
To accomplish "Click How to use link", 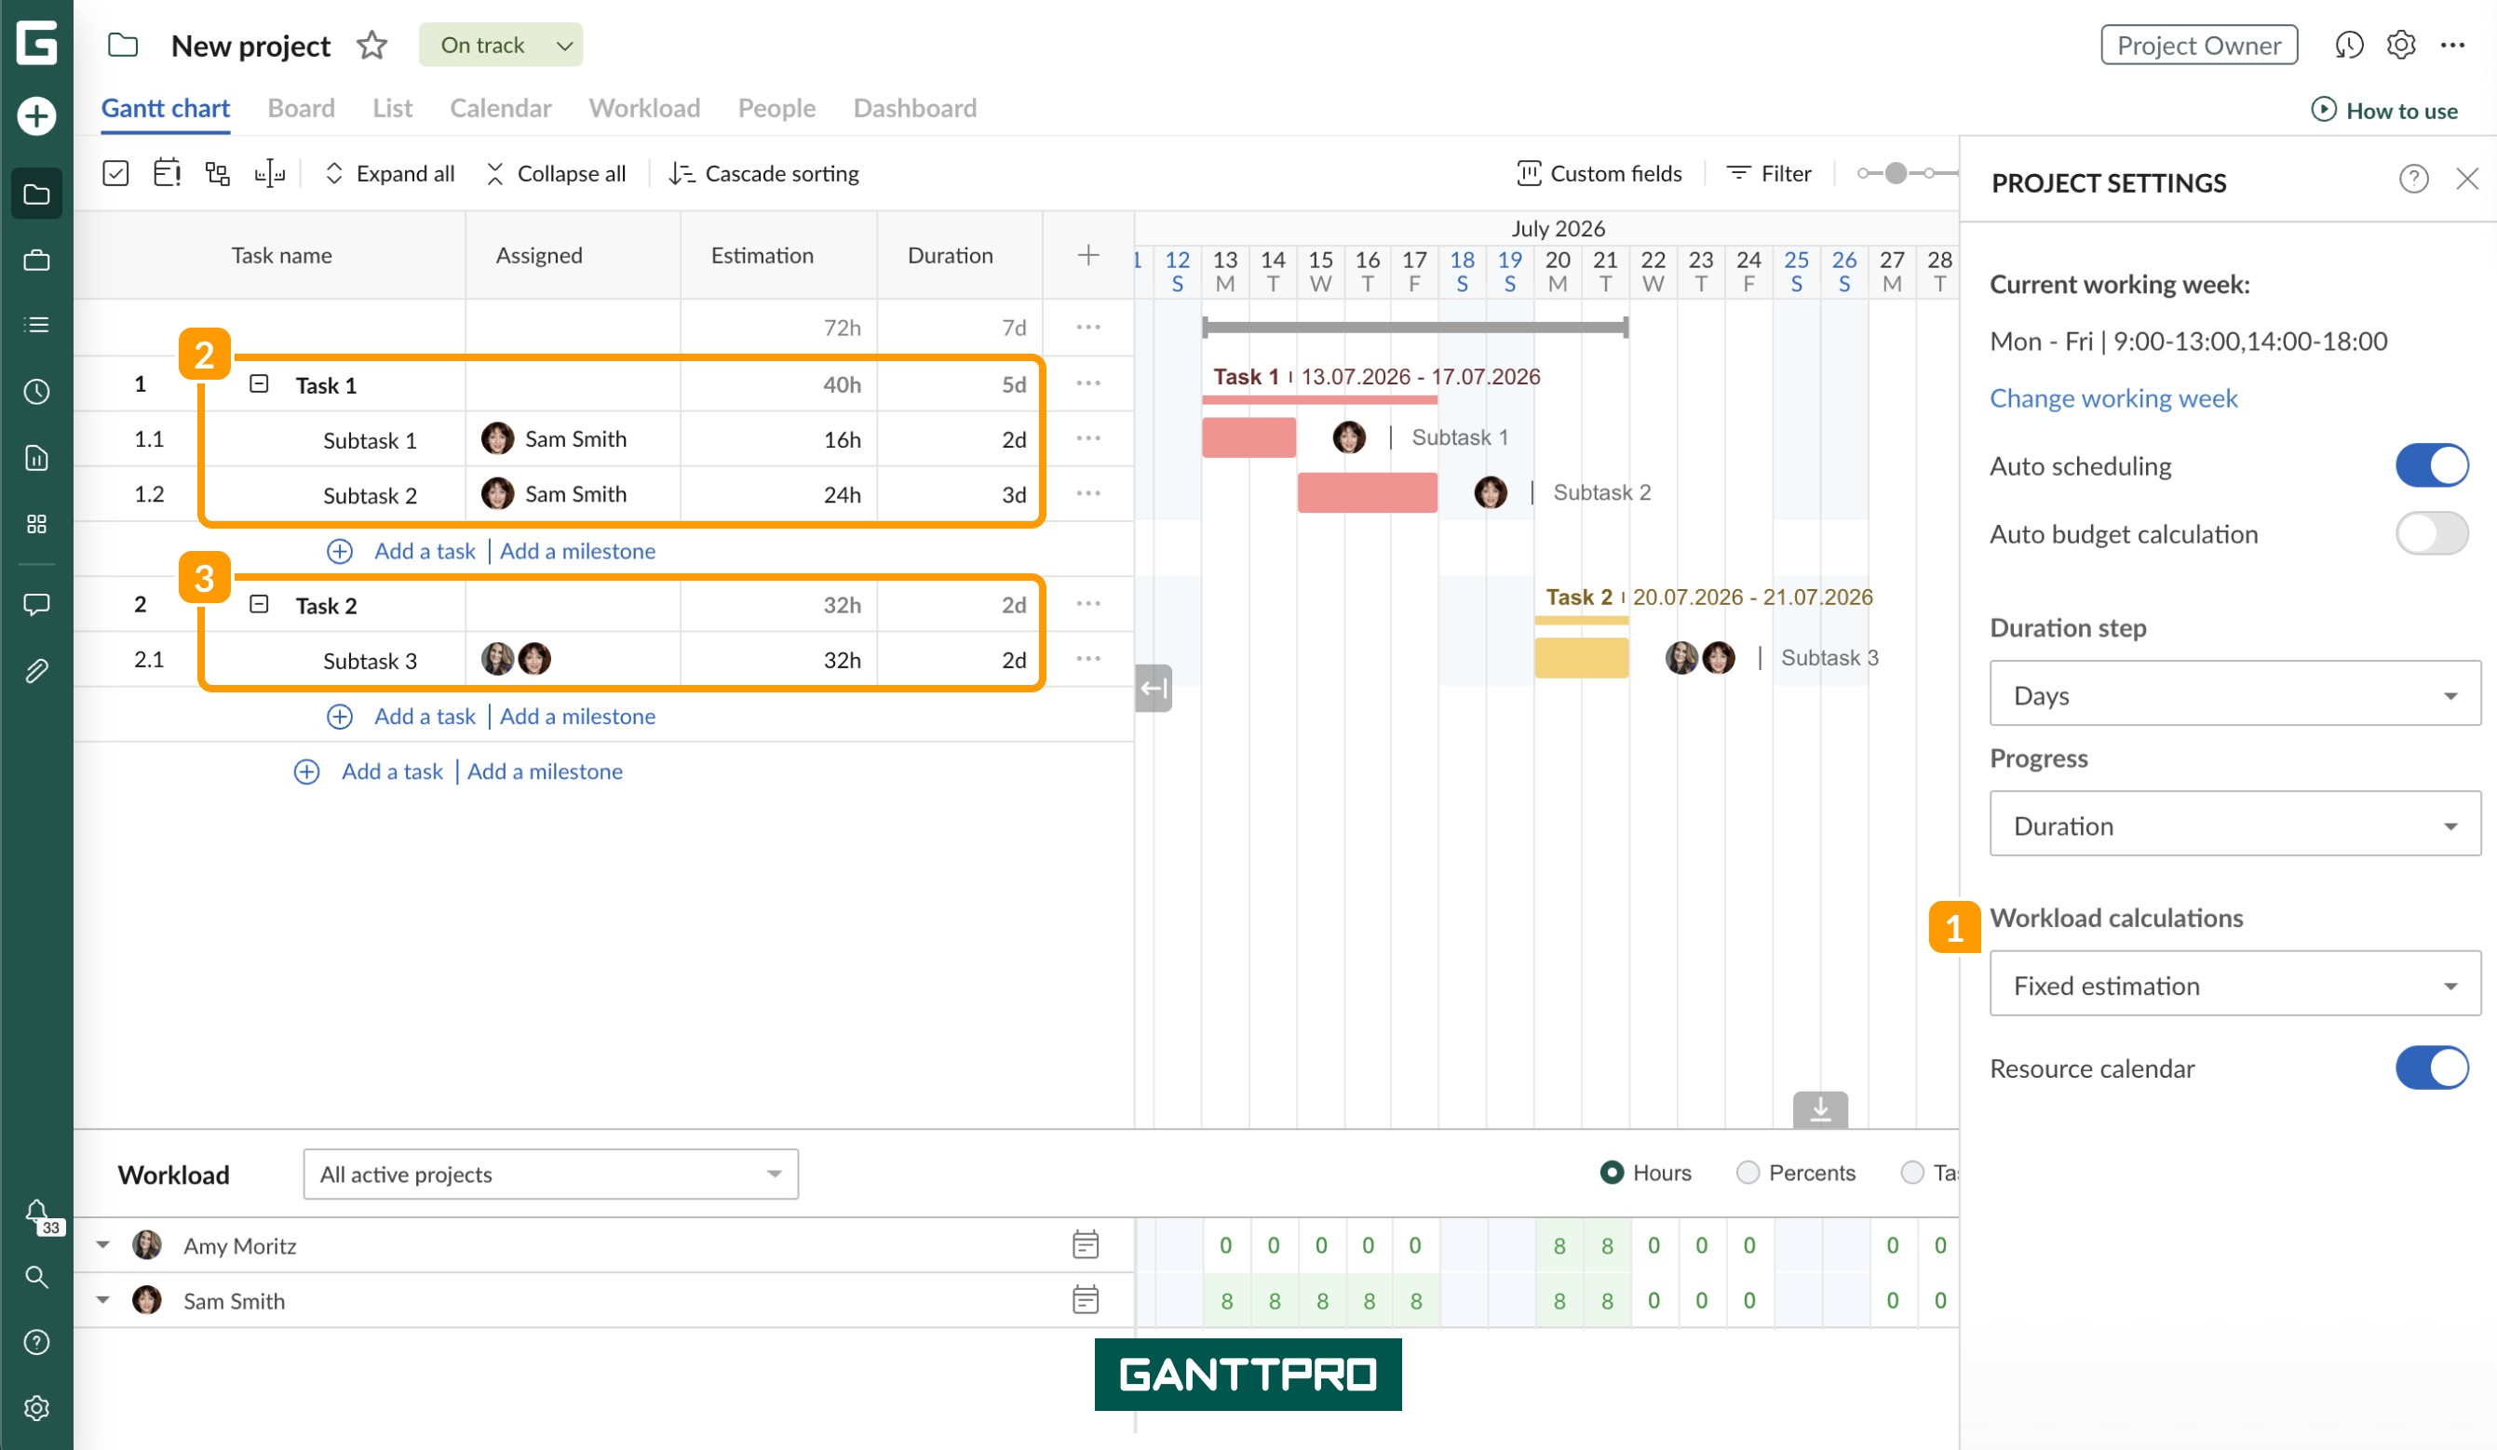I will click(x=2384, y=110).
